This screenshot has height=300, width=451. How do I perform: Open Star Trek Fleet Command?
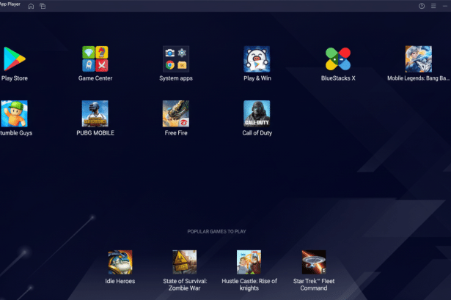click(x=314, y=262)
